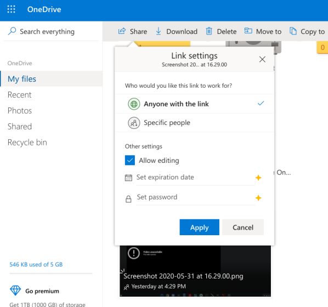Click the shared people icon under screenshot file
This screenshot has width=328, height=307.
(x=126, y=287)
